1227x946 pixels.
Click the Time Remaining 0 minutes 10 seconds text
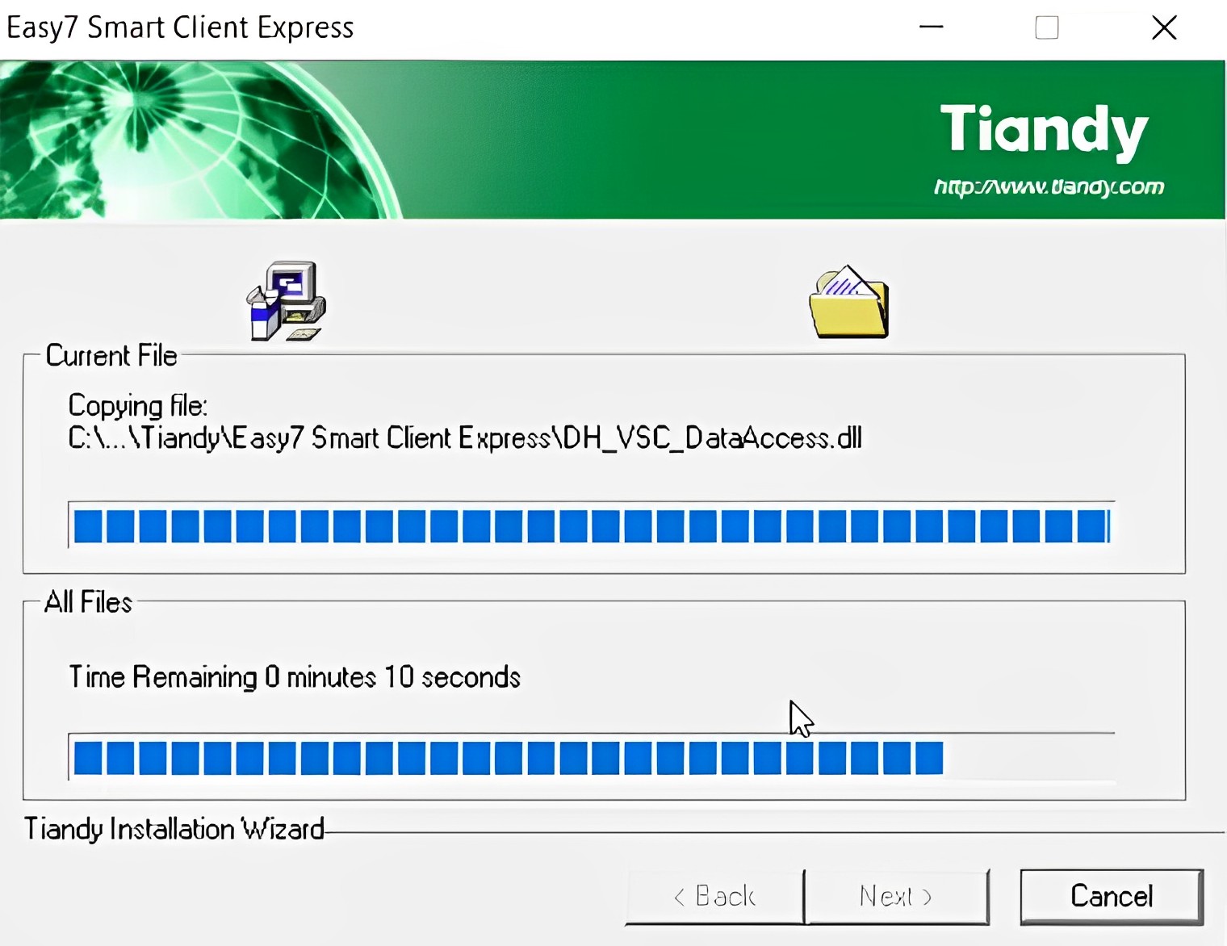tap(295, 676)
